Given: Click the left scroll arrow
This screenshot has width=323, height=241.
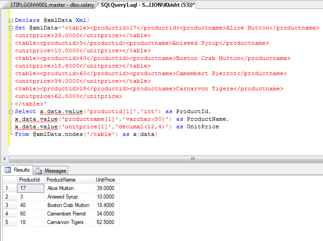Looking at the screenshot, I should click(x=4, y=159).
